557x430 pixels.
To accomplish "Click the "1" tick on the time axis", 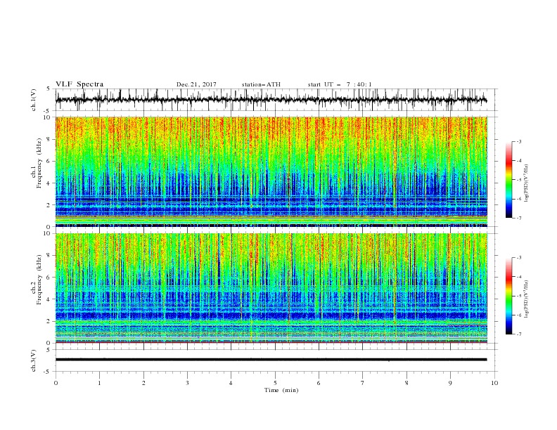I will (x=99, y=383).
